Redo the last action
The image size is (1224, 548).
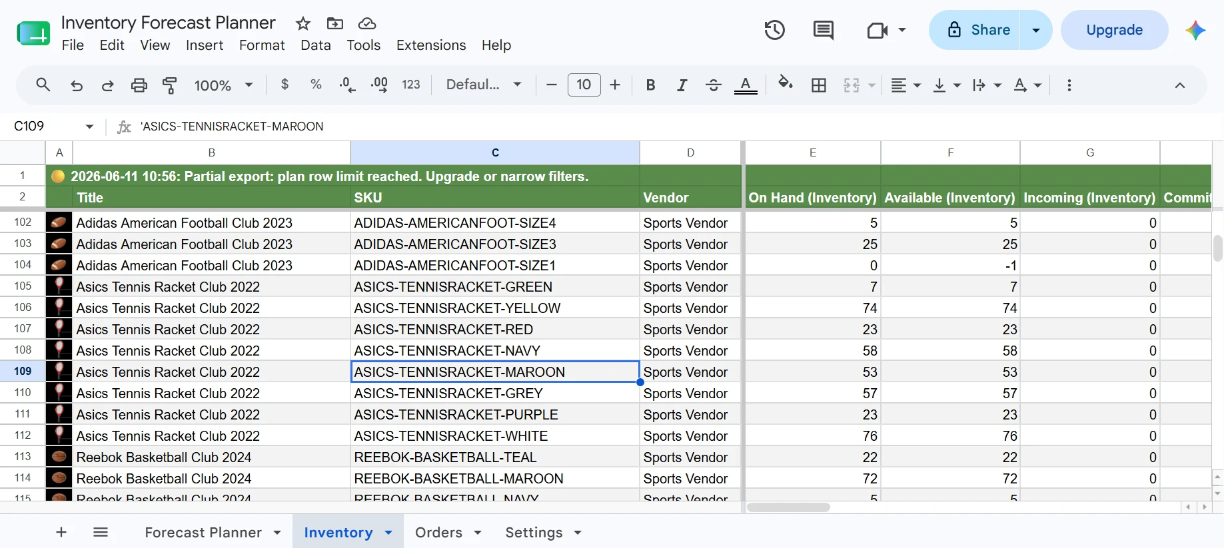(x=107, y=85)
